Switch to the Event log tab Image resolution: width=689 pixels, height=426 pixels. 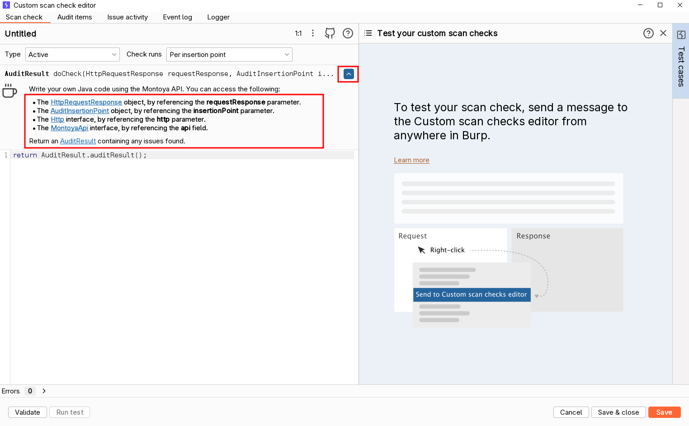tap(177, 17)
